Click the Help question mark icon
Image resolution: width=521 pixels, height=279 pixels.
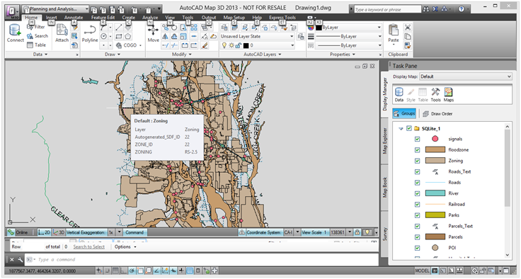point(462,9)
